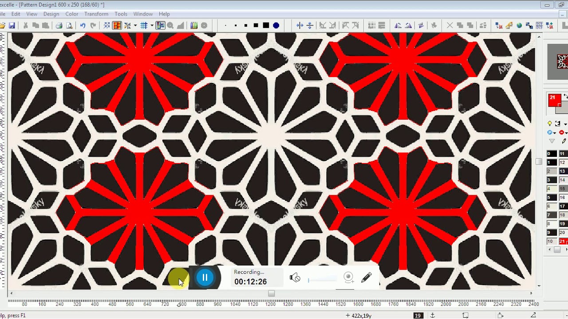The image size is (568, 319).
Task: Click the vertical mirror arrows icon
Action: pyautogui.click(x=310, y=26)
